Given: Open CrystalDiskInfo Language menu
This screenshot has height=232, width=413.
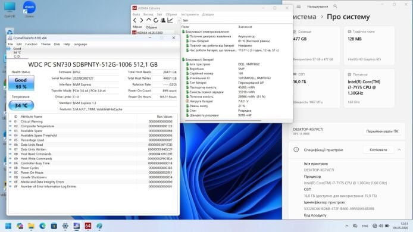Looking at the screenshot, I should 80,44.
